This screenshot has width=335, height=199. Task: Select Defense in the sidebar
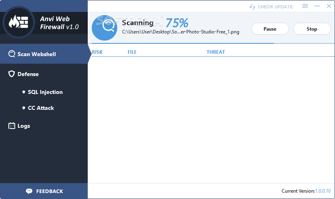click(28, 74)
